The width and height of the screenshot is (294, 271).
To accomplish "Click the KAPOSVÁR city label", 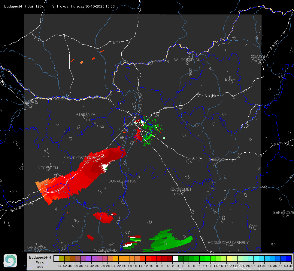I will tap(36, 247).
